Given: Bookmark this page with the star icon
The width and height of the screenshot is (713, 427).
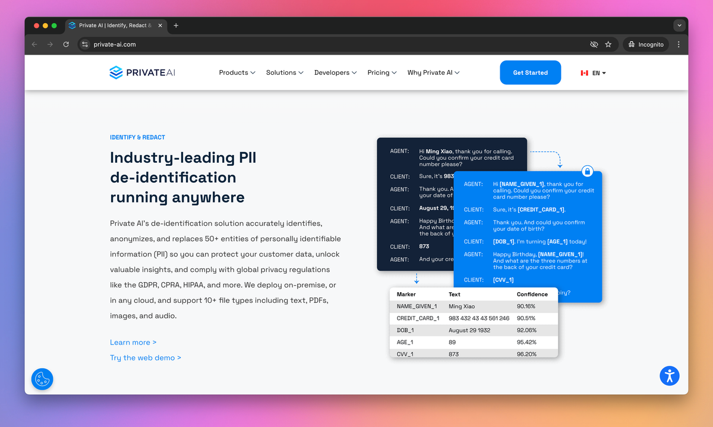Looking at the screenshot, I should coord(608,45).
